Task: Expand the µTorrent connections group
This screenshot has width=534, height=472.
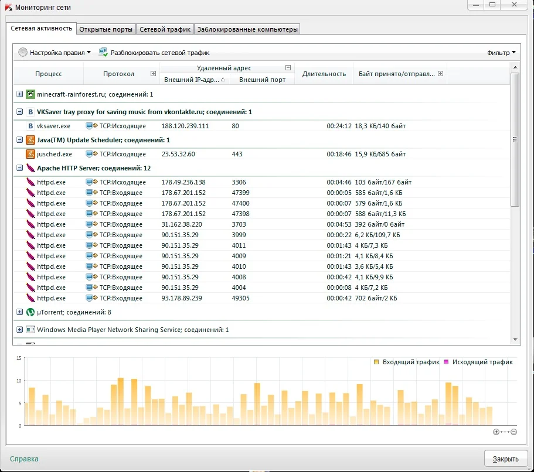Action: [x=19, y=312]
